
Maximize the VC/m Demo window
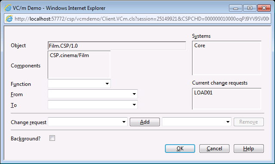click(x=250, y=8)
